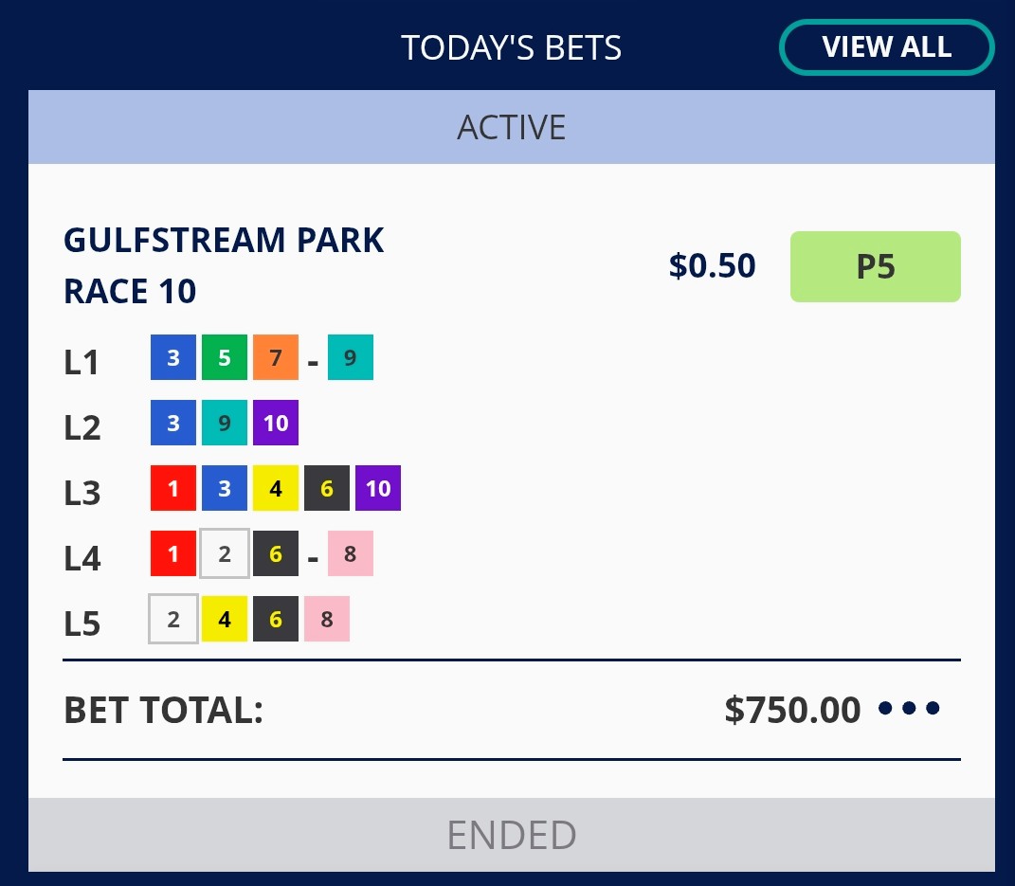Switch to the Ended bets tab

[512, 835]
